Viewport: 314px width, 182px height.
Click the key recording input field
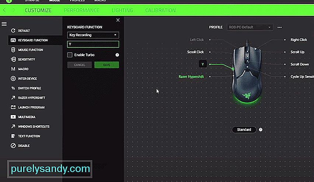(93, 44)
